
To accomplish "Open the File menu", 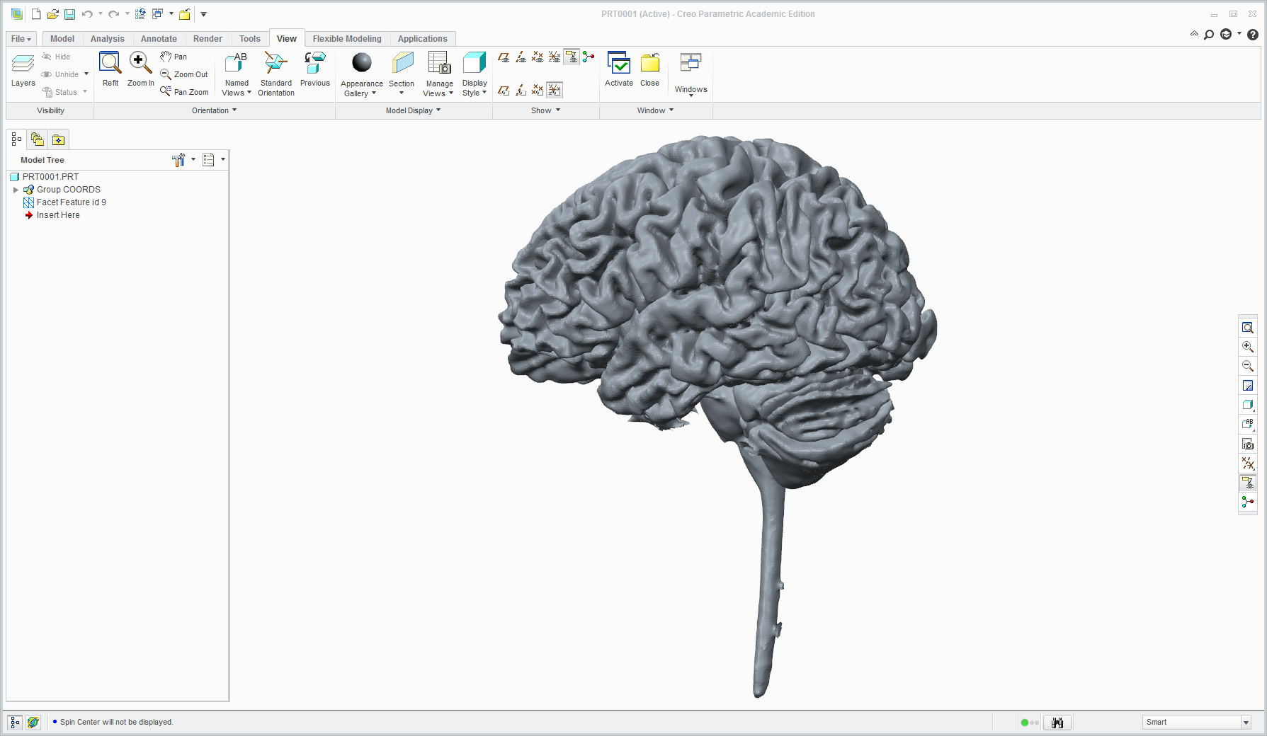I will tap(21, 39).
